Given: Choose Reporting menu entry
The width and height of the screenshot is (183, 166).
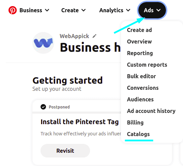Looking at the screenshot, I should pyautogui.click(x=140, y=53).
